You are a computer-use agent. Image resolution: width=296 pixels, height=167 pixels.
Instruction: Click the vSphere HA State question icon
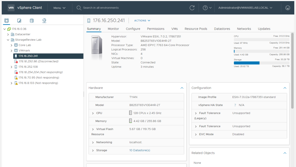coord(235,105)
